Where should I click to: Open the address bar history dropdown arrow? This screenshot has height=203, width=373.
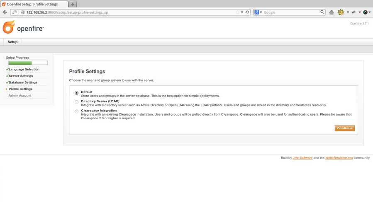coord(242,12)
